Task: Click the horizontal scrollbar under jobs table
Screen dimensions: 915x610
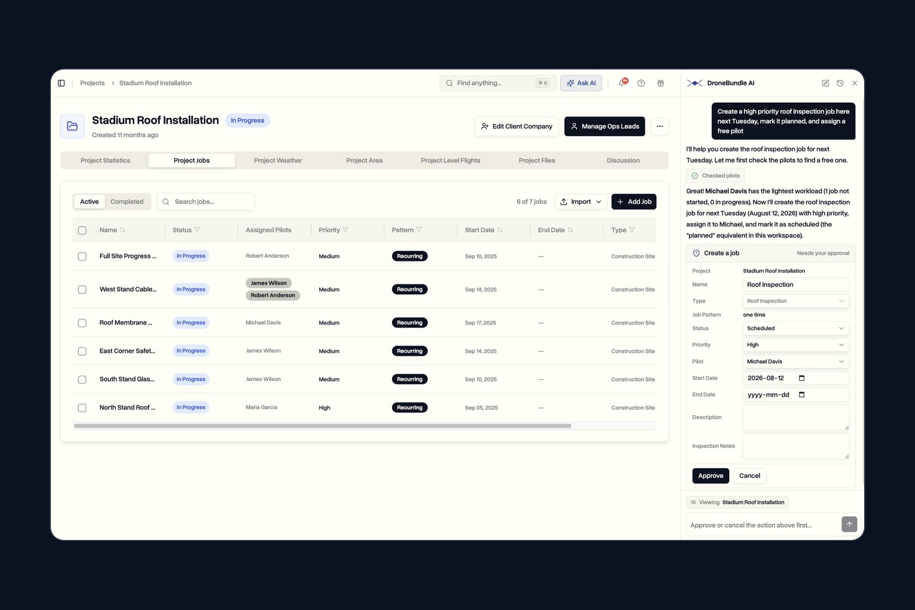Action: (323, 426)
